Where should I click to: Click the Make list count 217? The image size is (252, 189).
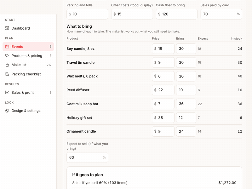point(49,65)
